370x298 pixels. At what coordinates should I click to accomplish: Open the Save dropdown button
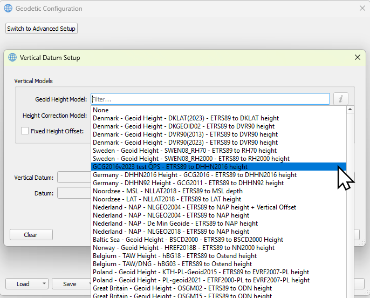88,284
